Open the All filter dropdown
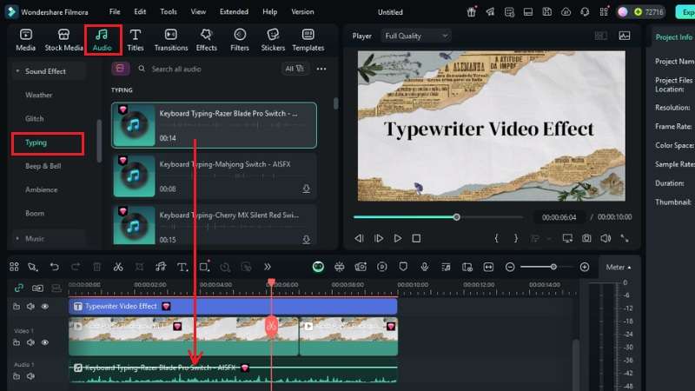 click(295, 69)
